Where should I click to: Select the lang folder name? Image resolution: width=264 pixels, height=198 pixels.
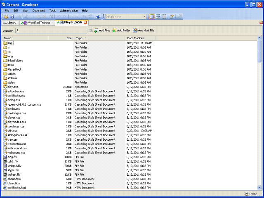pos(10,56)
